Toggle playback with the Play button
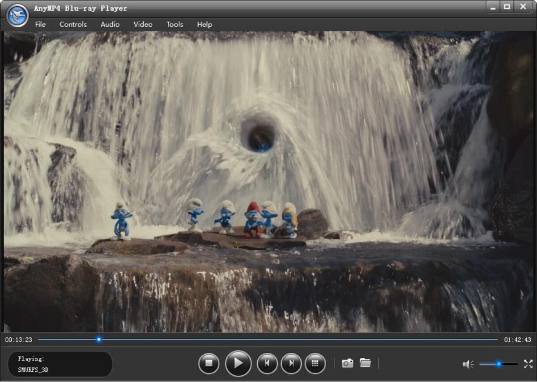This screenshot has width=537, height=382. tap(238, 364)
